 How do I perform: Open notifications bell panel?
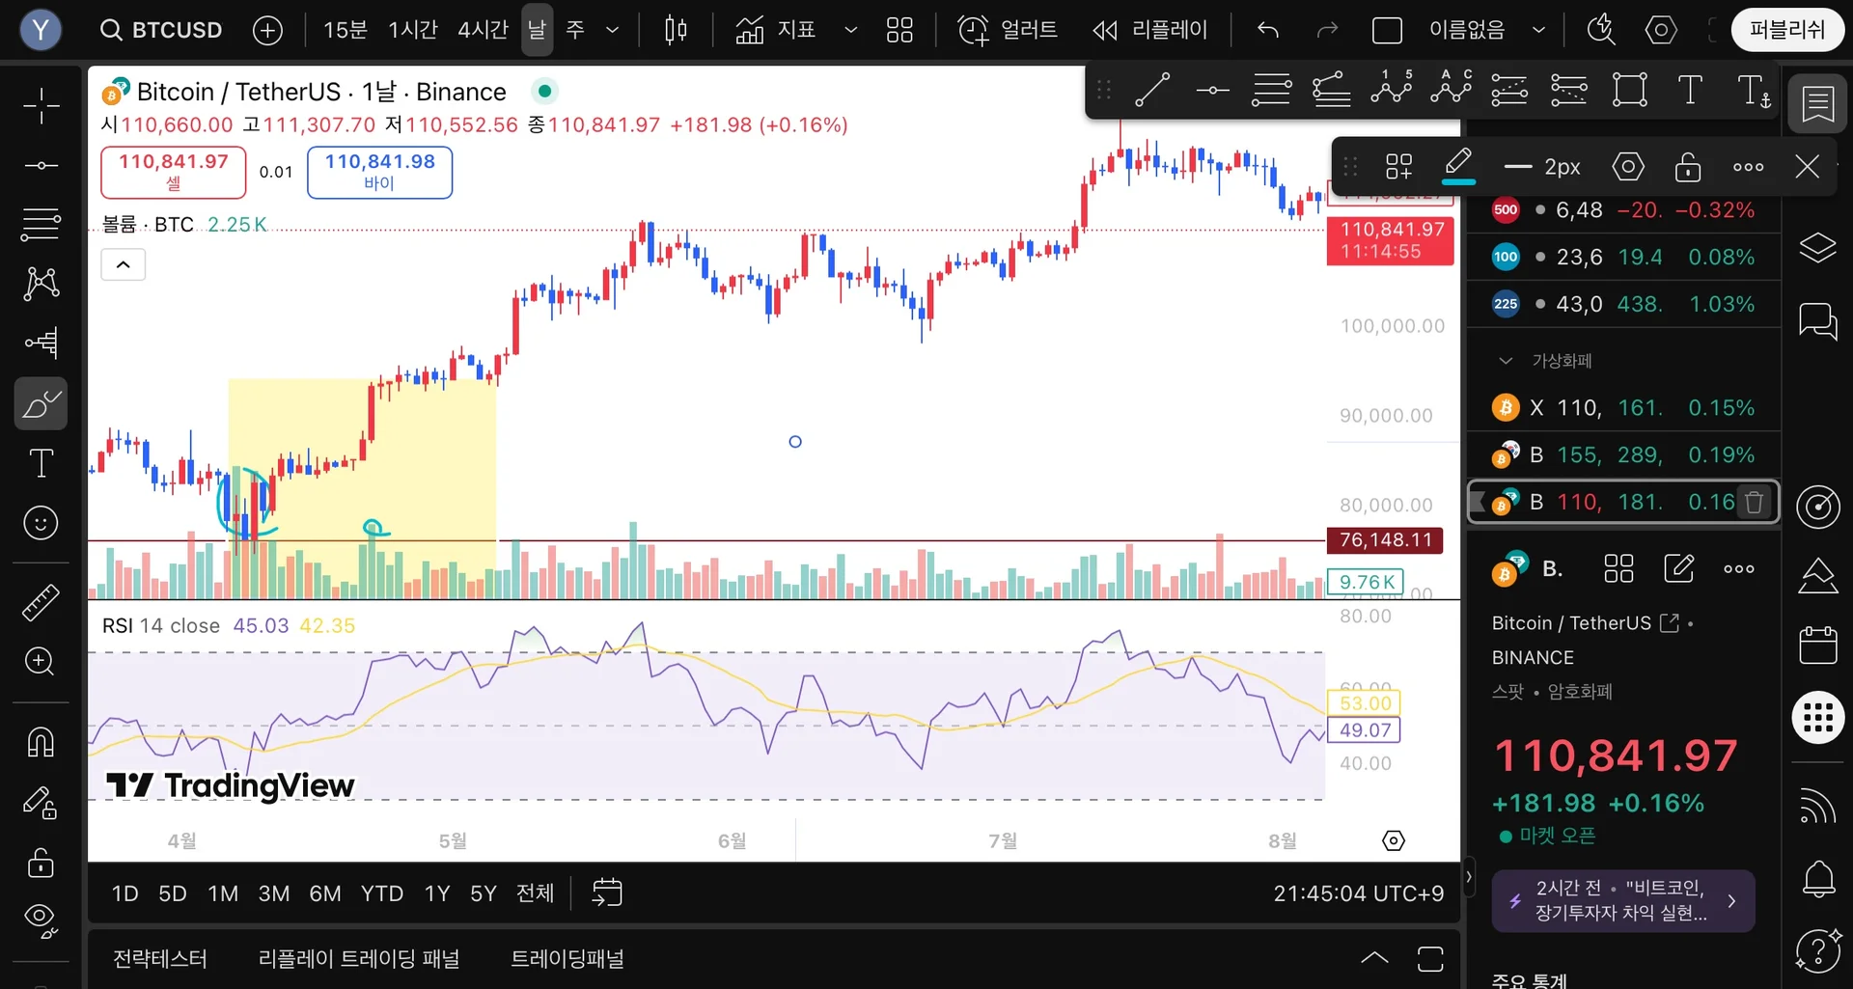[x=1817, y=879]
